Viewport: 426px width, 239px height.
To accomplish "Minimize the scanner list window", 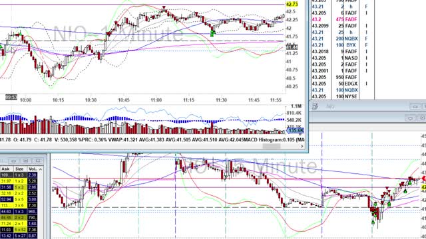I will (x=13, y=161).
